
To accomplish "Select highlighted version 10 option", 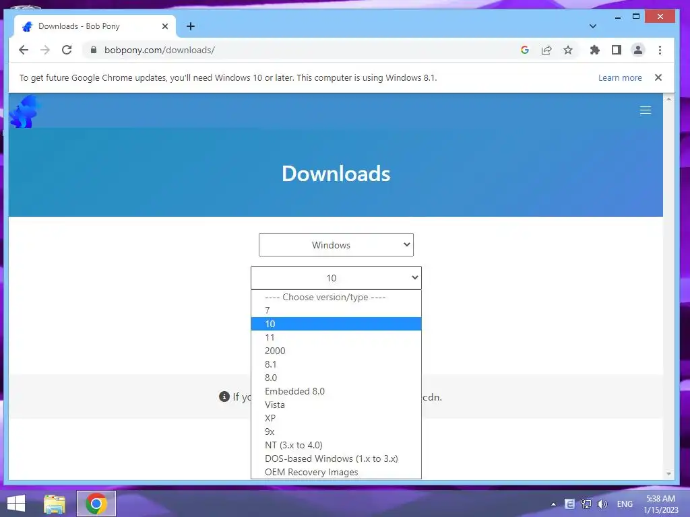I will pyautogui.click(x=336, y=324).
